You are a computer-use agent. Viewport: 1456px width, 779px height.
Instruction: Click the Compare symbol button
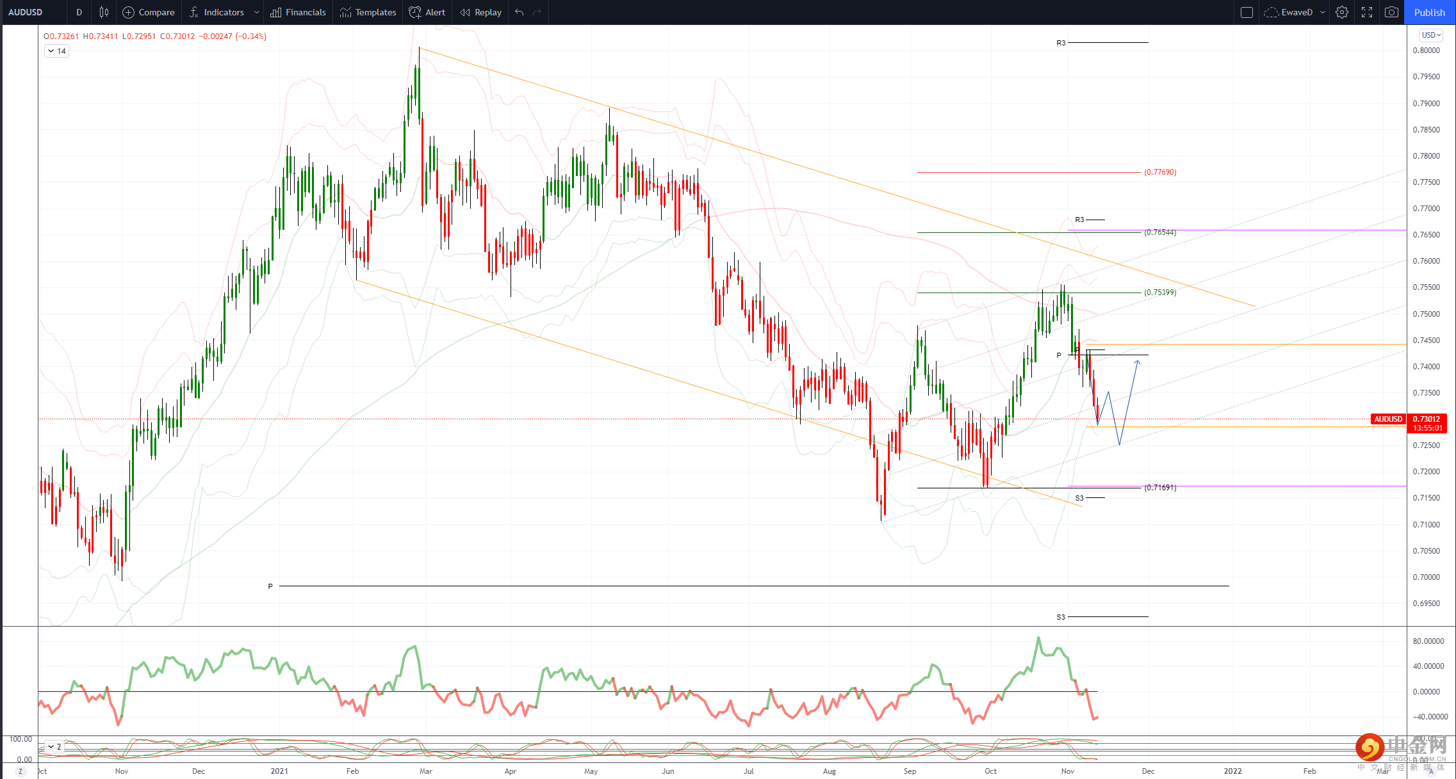[149, 12]
